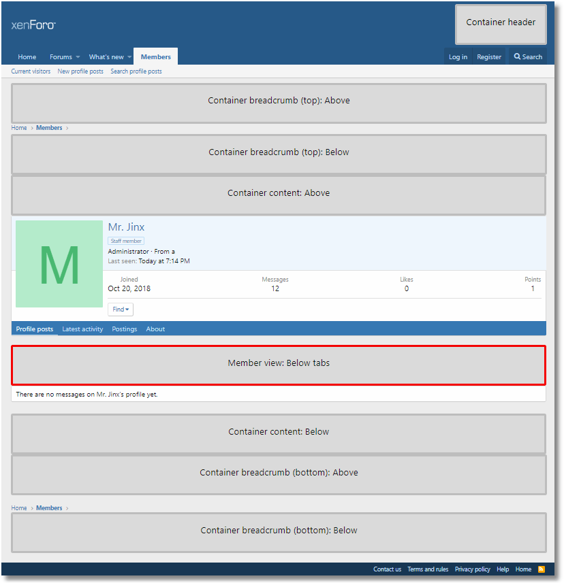Expand the What's new dropdown arrow
The height and width of the screenshot is (585, 564).
129,57
